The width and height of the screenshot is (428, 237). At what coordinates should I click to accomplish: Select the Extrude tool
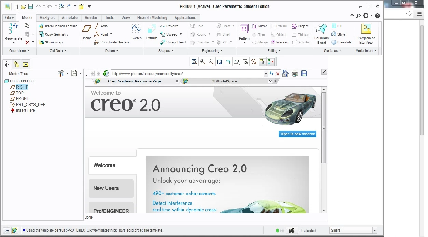(x=152, y=32)
